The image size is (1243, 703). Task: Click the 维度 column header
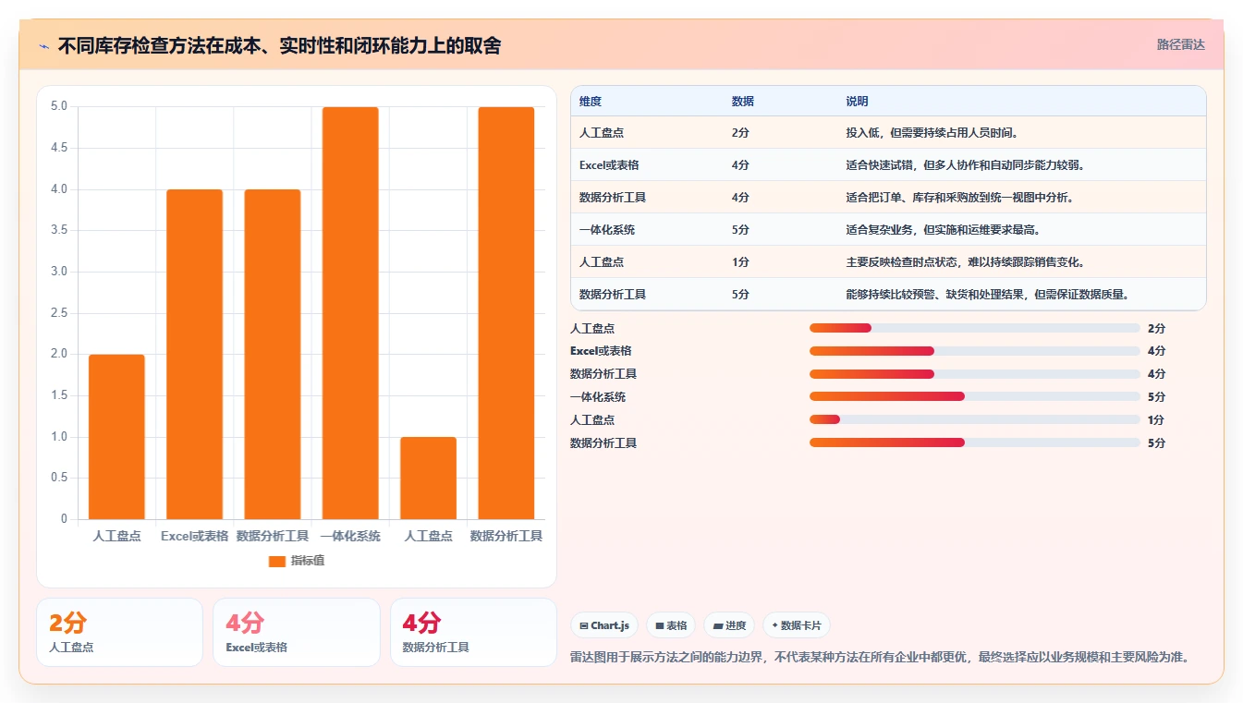click(x=591, y=102)
